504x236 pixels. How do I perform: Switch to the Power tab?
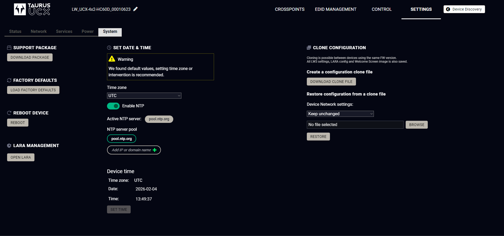pyautogui.click(x=88, y=32)
